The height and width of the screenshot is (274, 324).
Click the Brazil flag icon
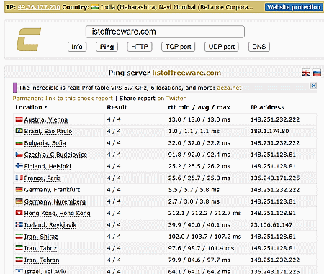click(19, 131)
